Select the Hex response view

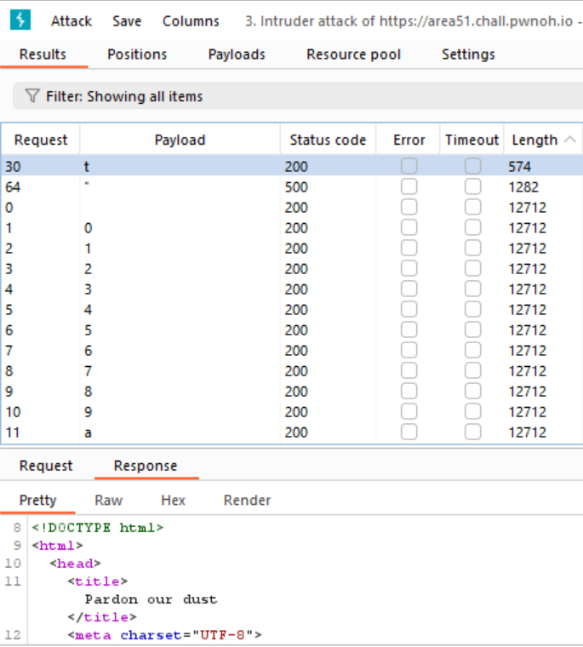tap(173, 501)
